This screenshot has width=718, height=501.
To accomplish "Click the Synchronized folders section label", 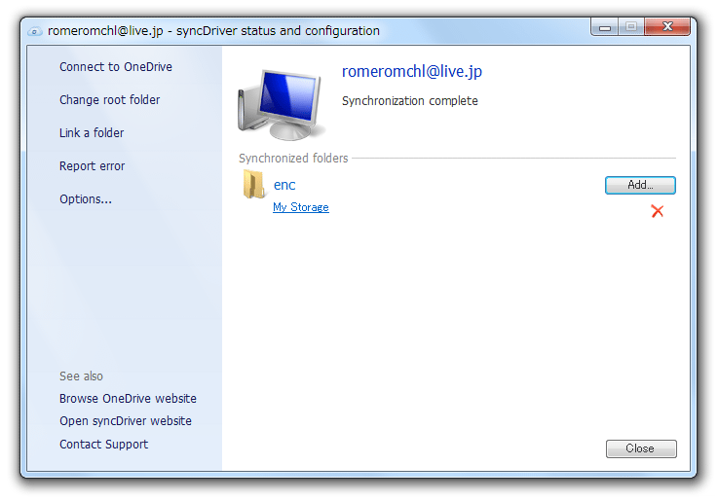I will 293,159.
